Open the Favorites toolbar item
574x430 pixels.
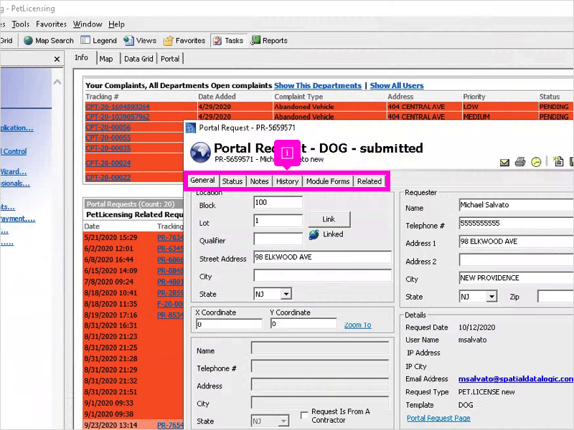pos(184,41)
